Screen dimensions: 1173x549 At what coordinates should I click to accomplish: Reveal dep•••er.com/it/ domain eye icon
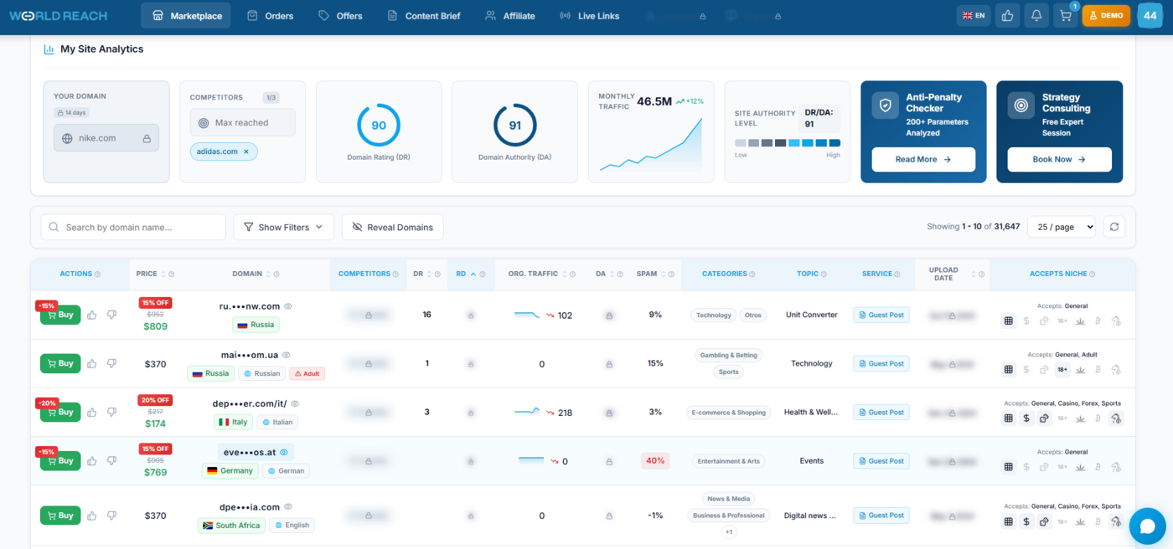click(x=295, y=403)
